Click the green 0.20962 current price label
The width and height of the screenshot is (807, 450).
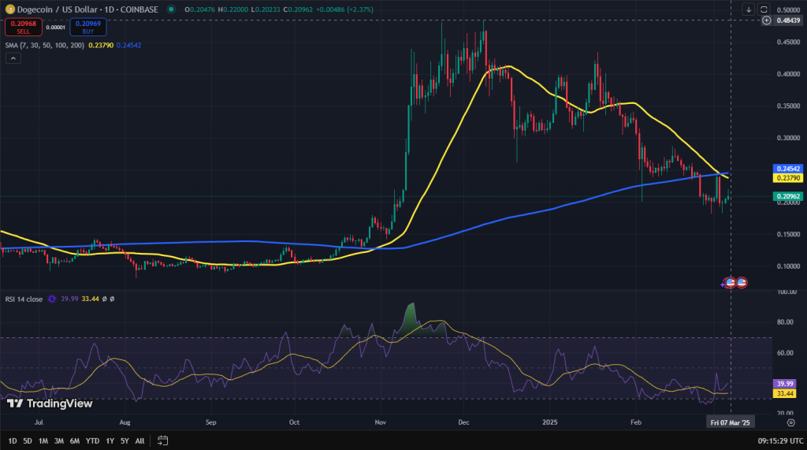[787, 196]
